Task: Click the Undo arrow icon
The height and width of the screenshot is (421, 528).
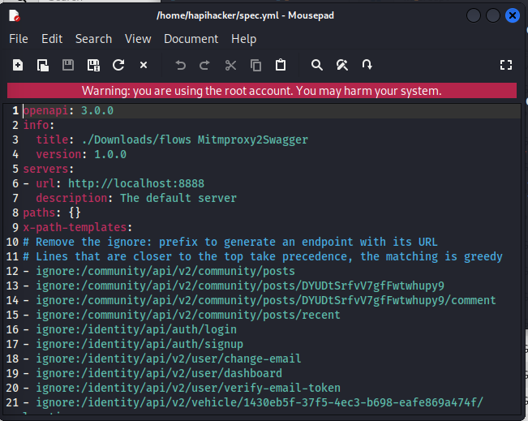Action: click(x=180, y=65)
